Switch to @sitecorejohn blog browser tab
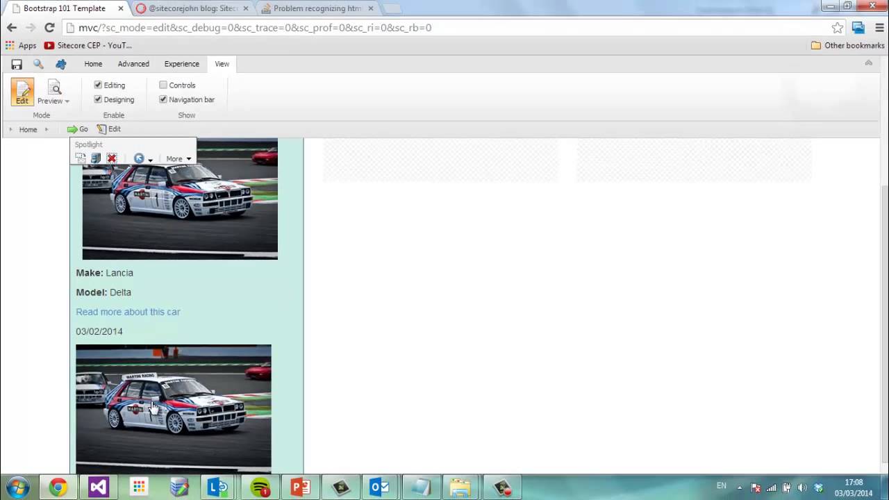 point(193,8)
